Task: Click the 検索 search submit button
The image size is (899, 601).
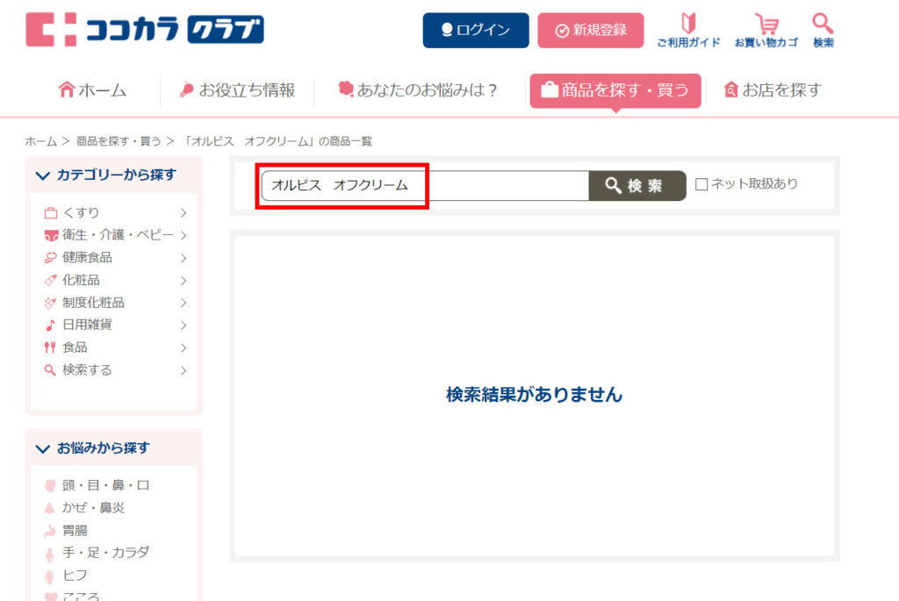Action: [x=637, y=186]
